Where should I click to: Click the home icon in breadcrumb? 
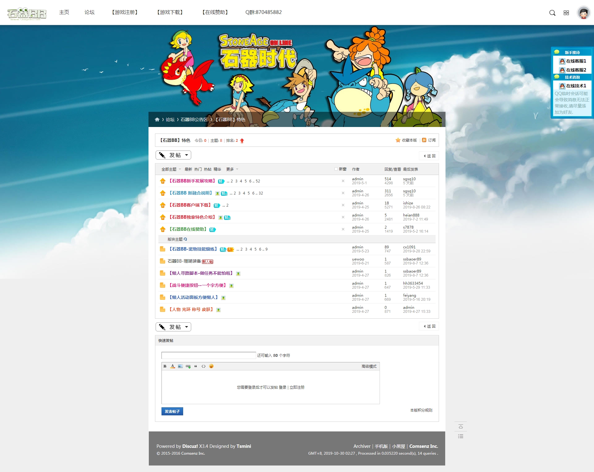[157, 120]
